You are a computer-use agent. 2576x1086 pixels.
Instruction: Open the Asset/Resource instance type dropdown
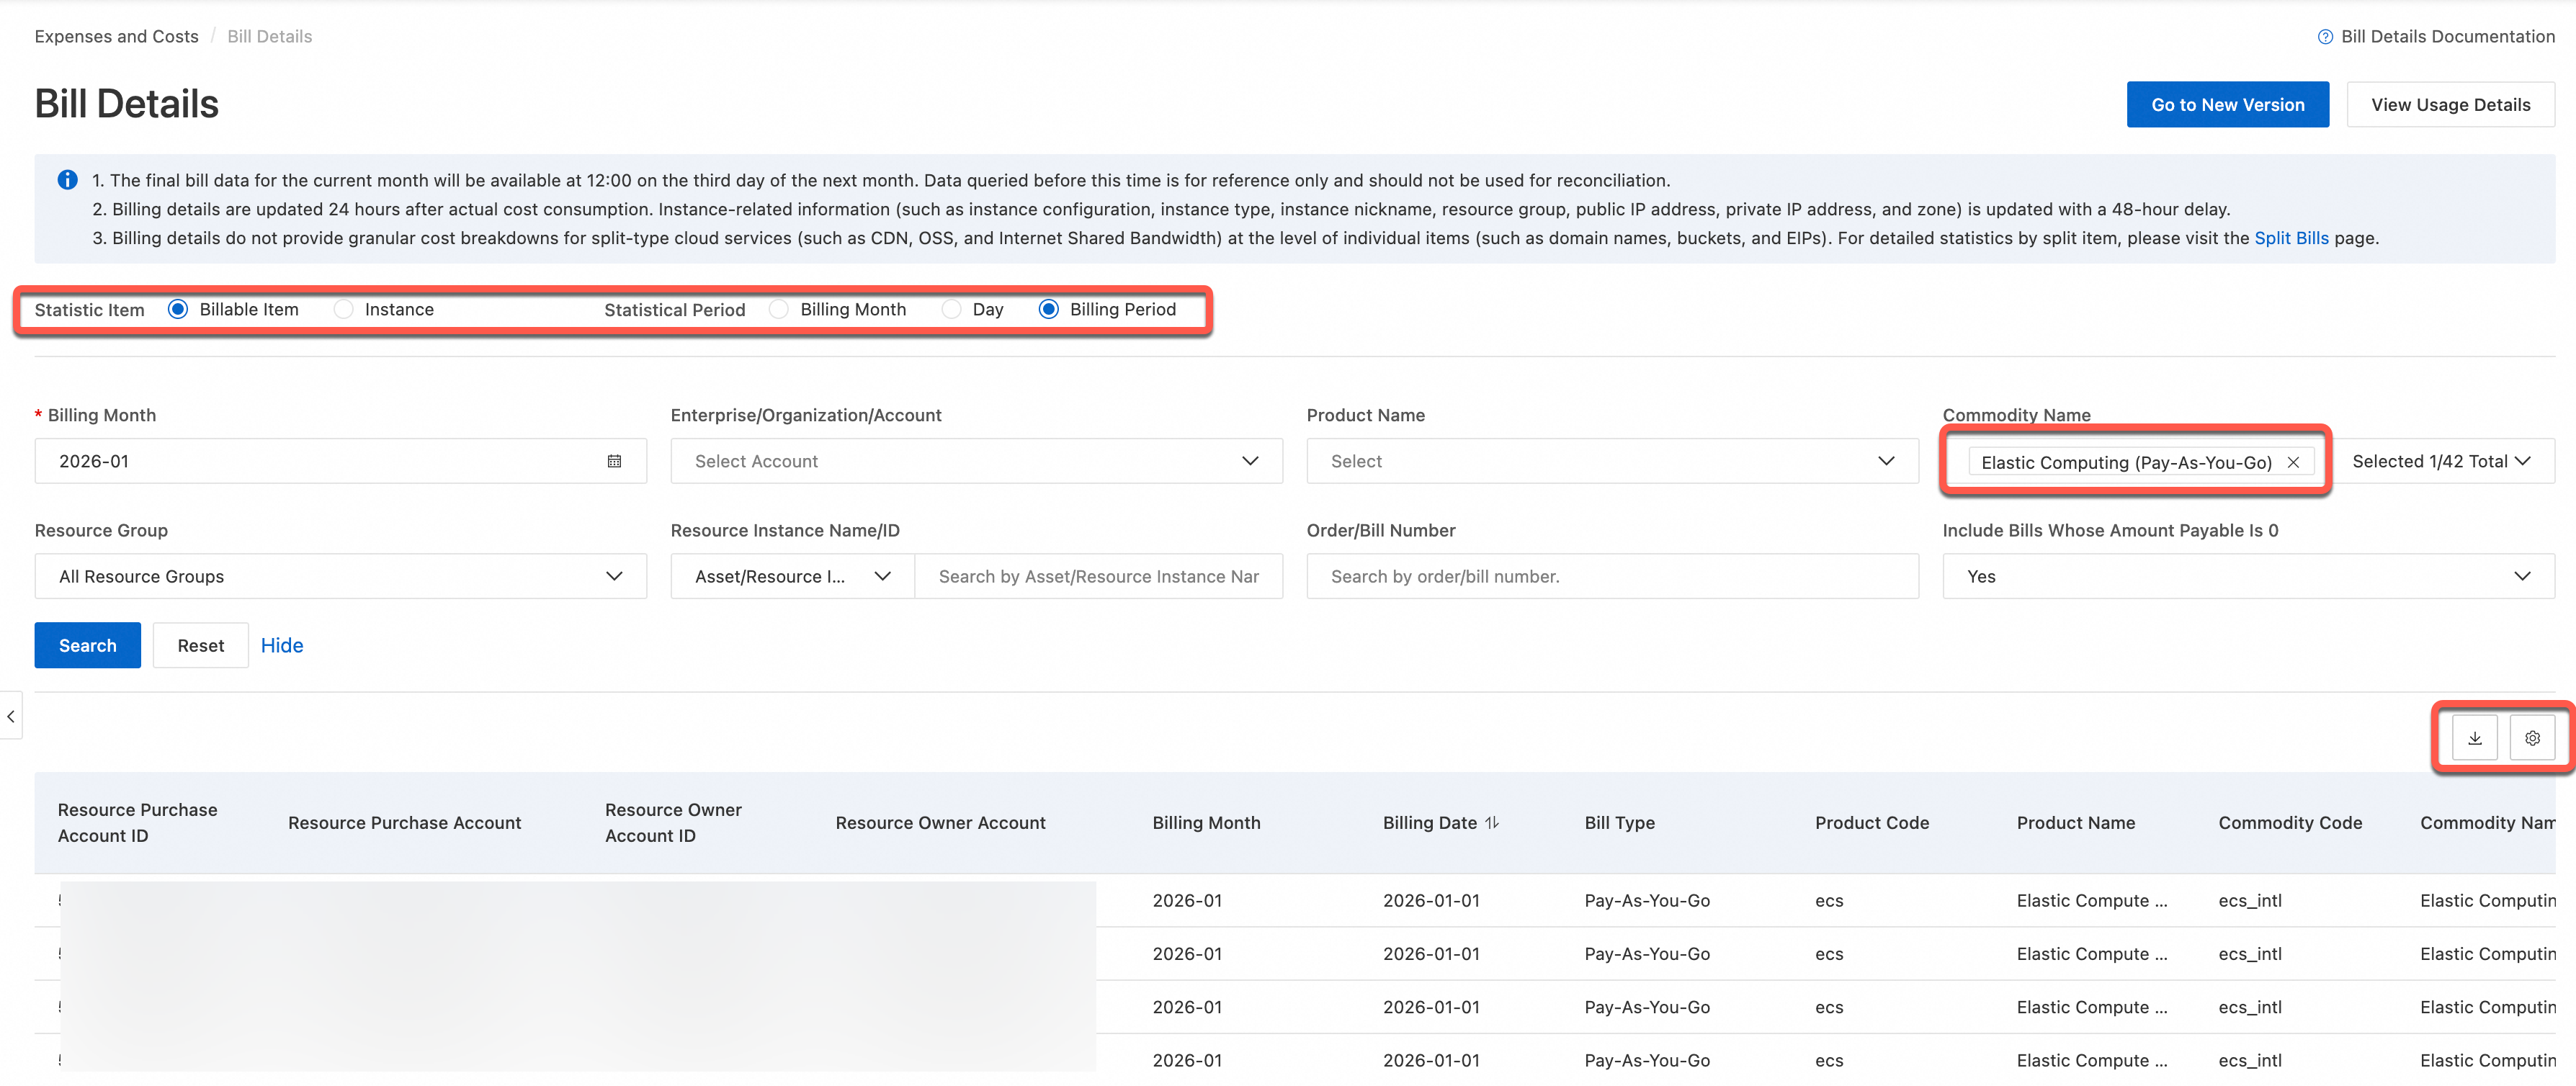(791, 576)
